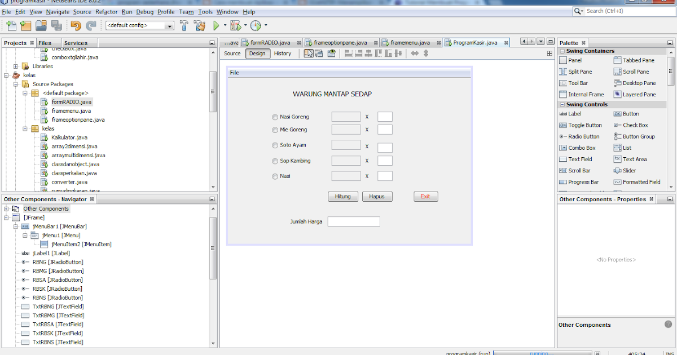
Task: Select the Nasi Goreng radio button
Action: point(275,117)
